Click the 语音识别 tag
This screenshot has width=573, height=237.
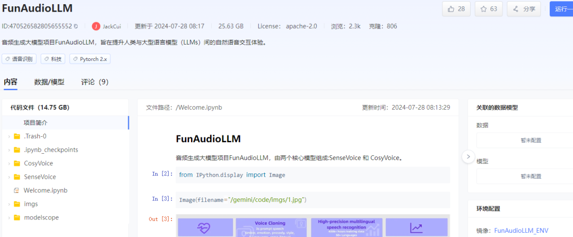pyautogui.click(x=19, y=59)
